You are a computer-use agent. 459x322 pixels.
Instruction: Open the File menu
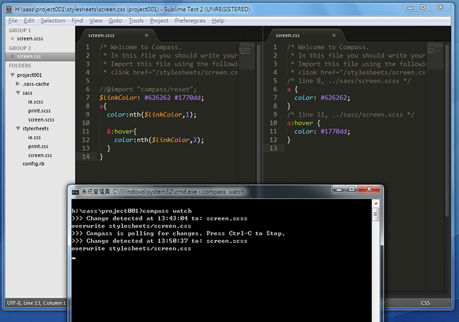(x=12, y=20)
